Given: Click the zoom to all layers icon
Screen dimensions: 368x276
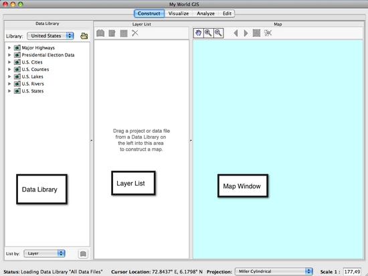Looking at the screenshot, I should [256, 33].
